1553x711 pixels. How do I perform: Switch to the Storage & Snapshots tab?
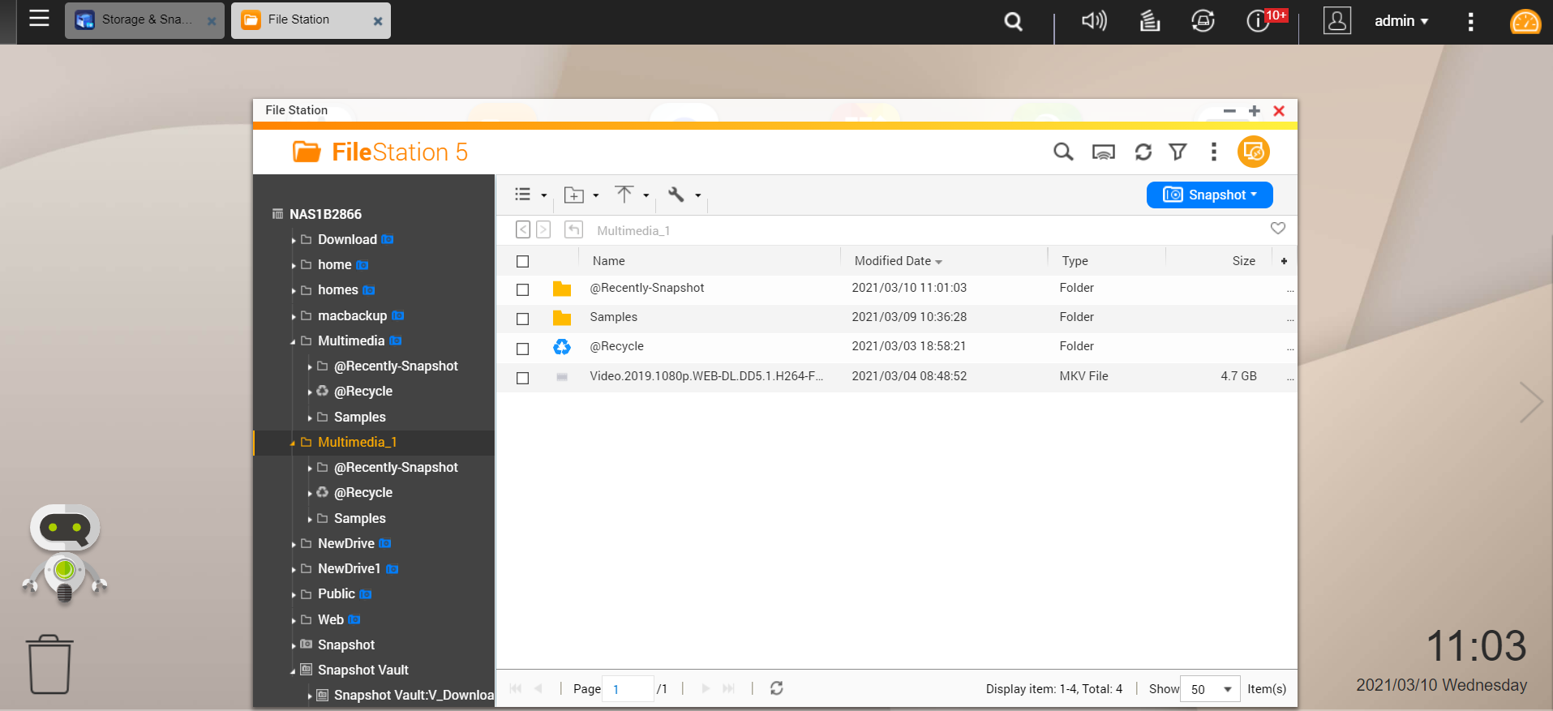[x=138, y=20]
